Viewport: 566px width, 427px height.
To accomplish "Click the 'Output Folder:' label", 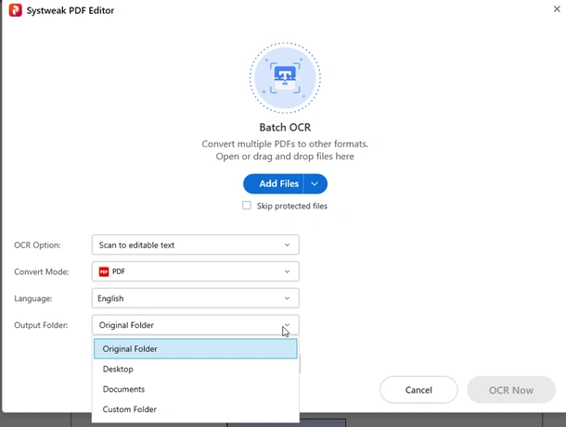I will [41, 325].
